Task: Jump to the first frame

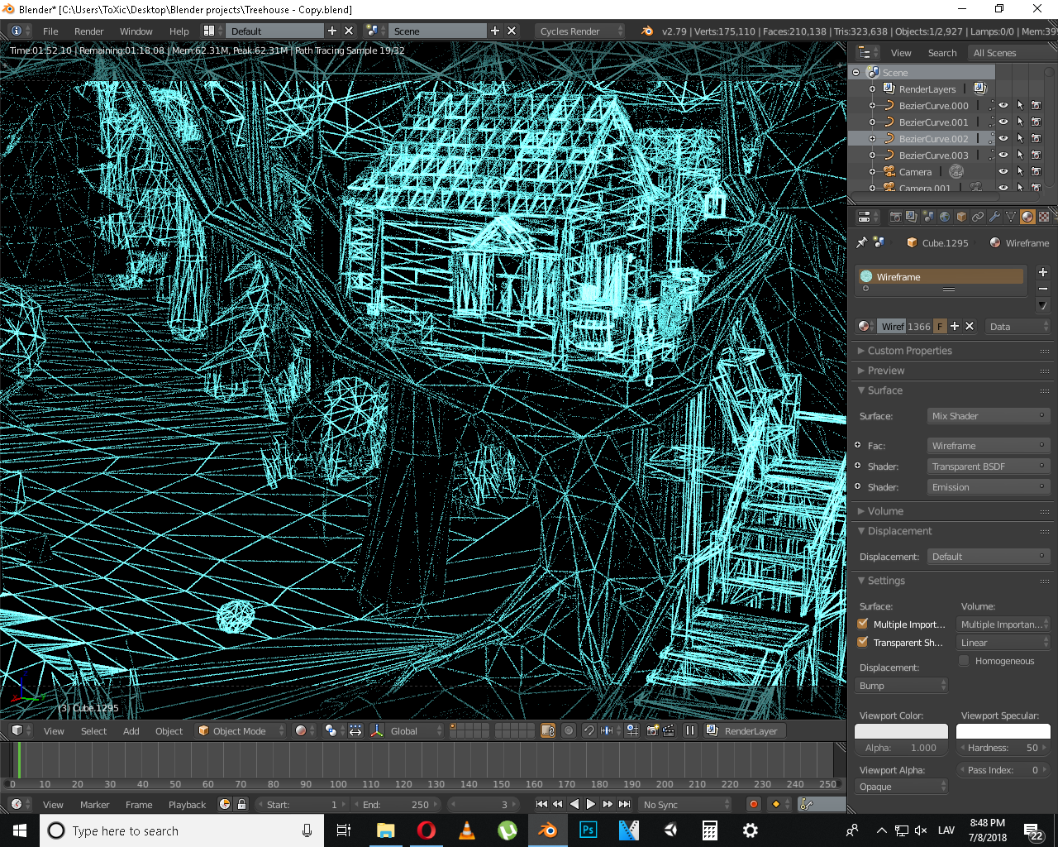Action: click(x=541, y=804)
